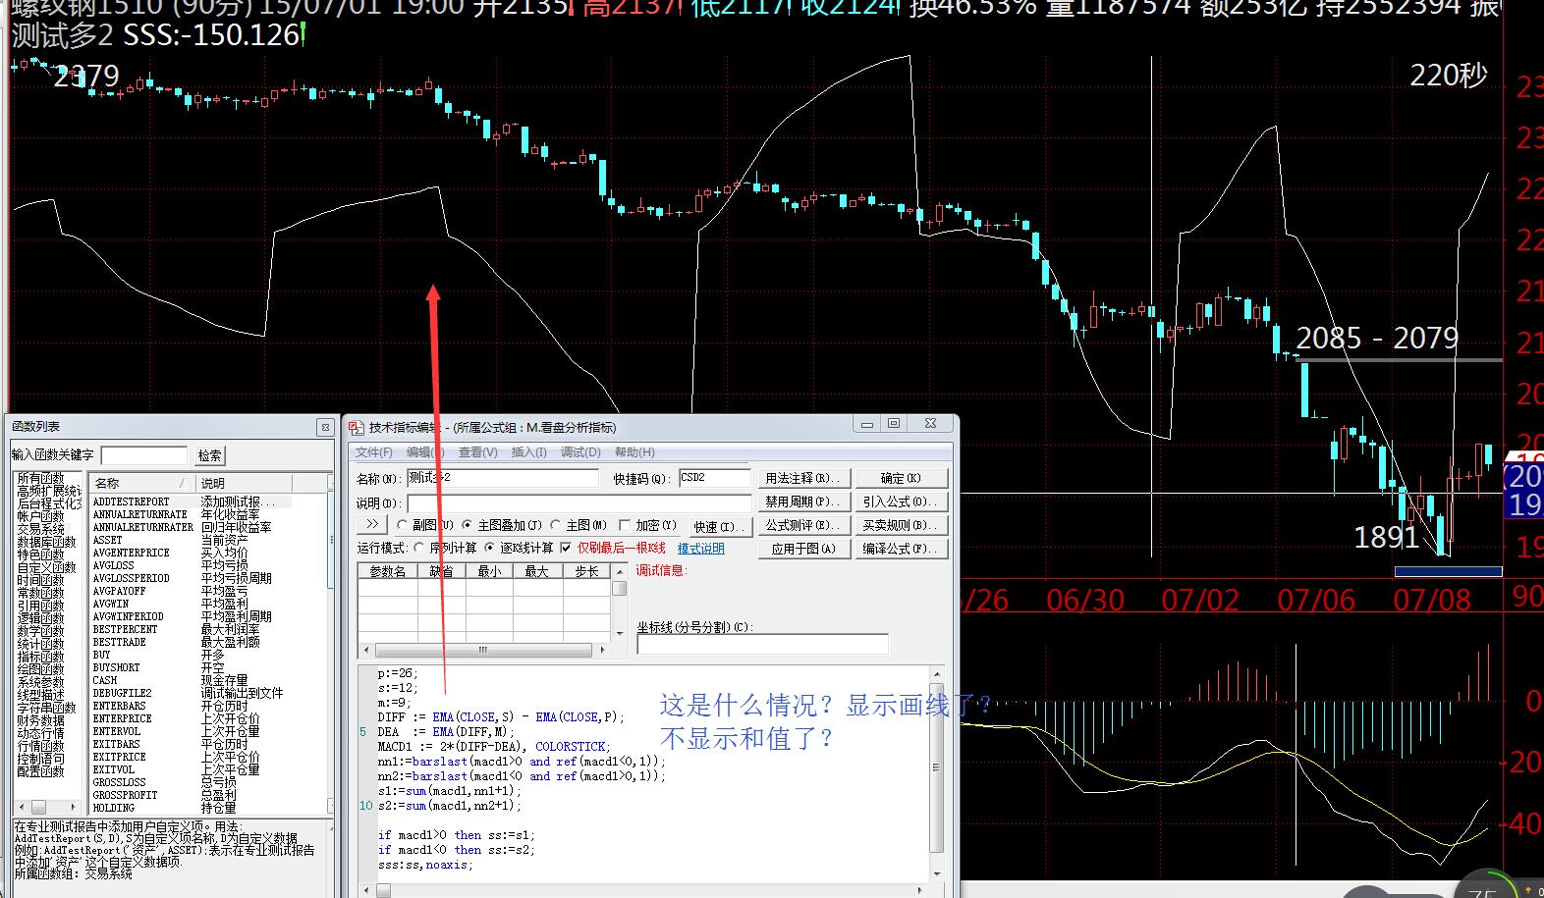Click the parameter table scroll-up arrow
The height and width of the screenshot is (898, 1544).
point(620,571)
